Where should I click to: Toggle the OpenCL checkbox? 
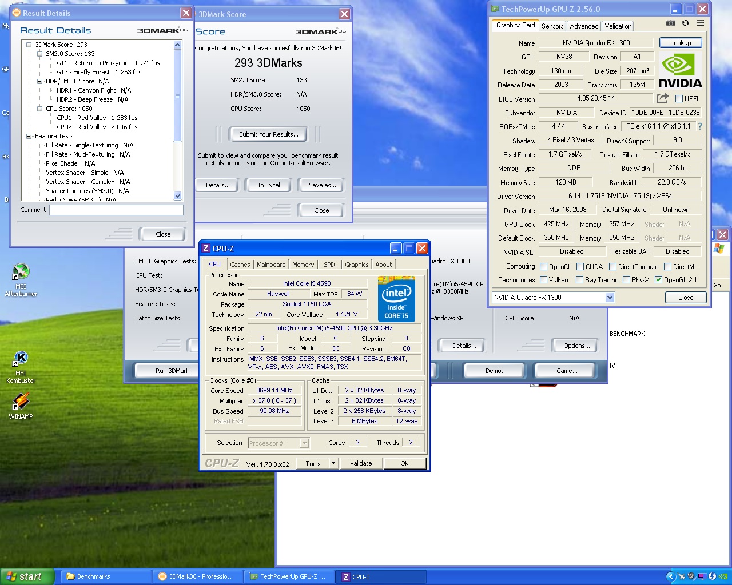(543, 266)
